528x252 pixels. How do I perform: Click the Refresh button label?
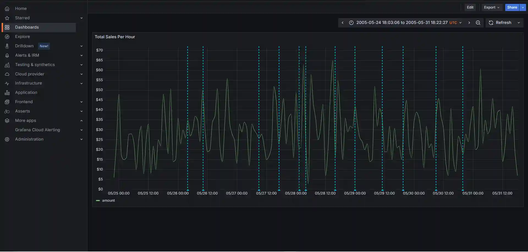pos(504,23)
